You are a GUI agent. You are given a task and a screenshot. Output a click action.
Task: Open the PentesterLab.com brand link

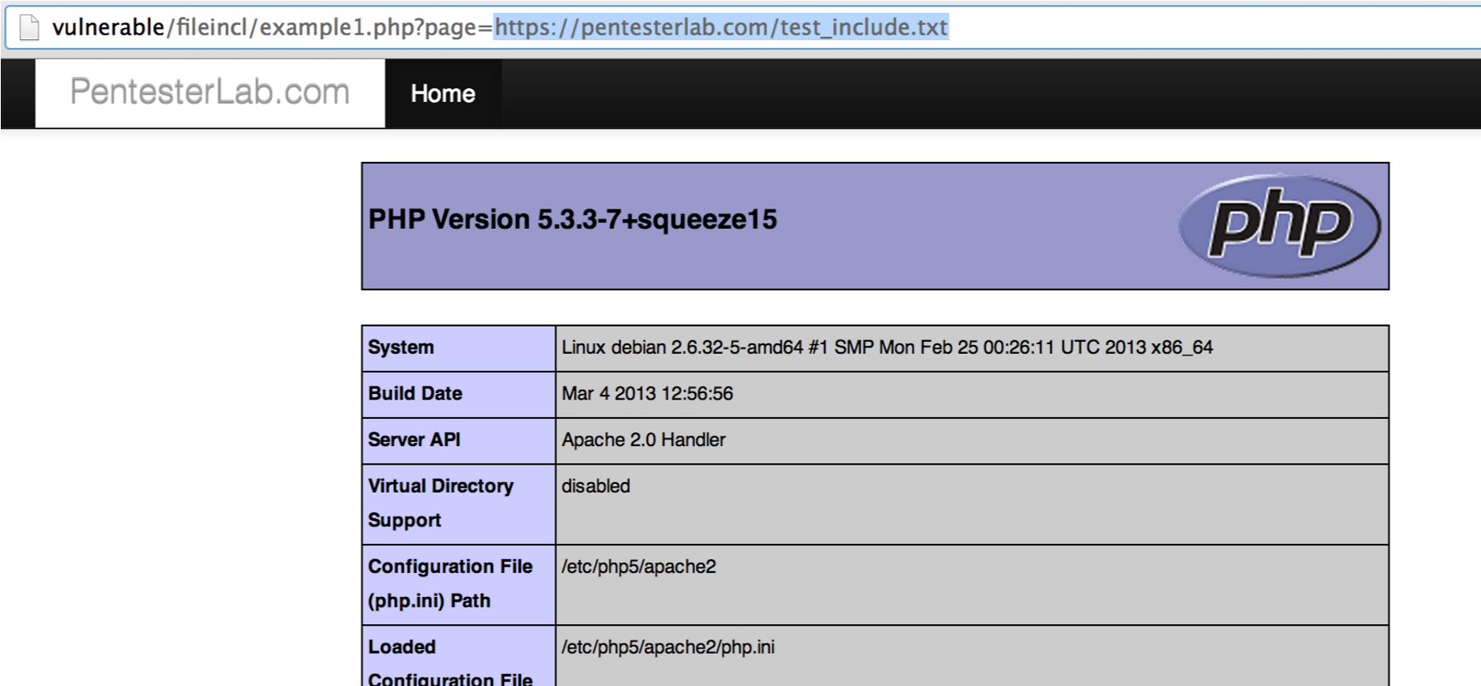pyautogui.click(x=210, y=92)
